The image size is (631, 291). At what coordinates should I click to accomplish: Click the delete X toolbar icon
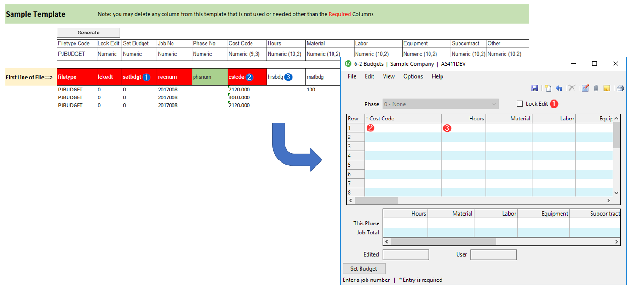[572, 88]
